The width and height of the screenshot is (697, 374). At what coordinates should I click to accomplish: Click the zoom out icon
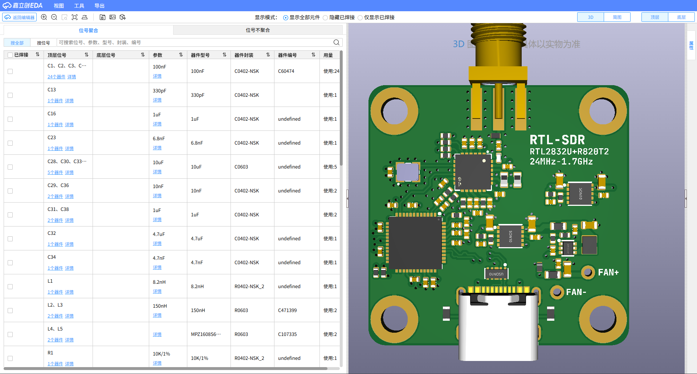coord(54,17)
